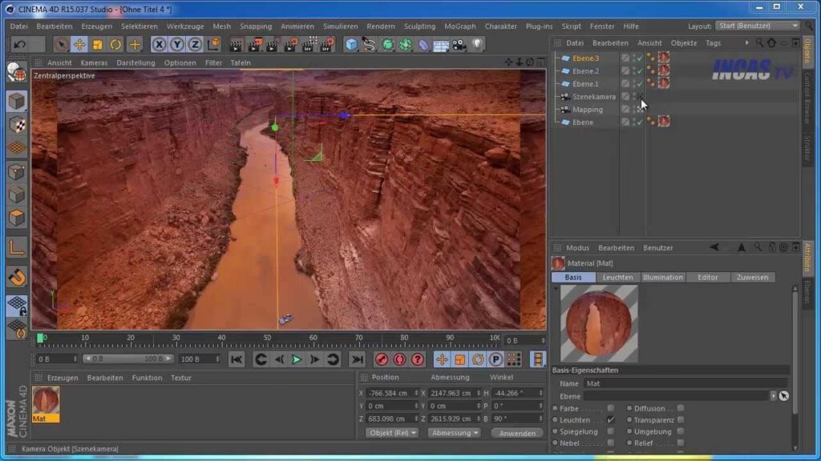Jump to the end of the timeline
The width and height of the screenshot is (821, 461).
[358, 359]
